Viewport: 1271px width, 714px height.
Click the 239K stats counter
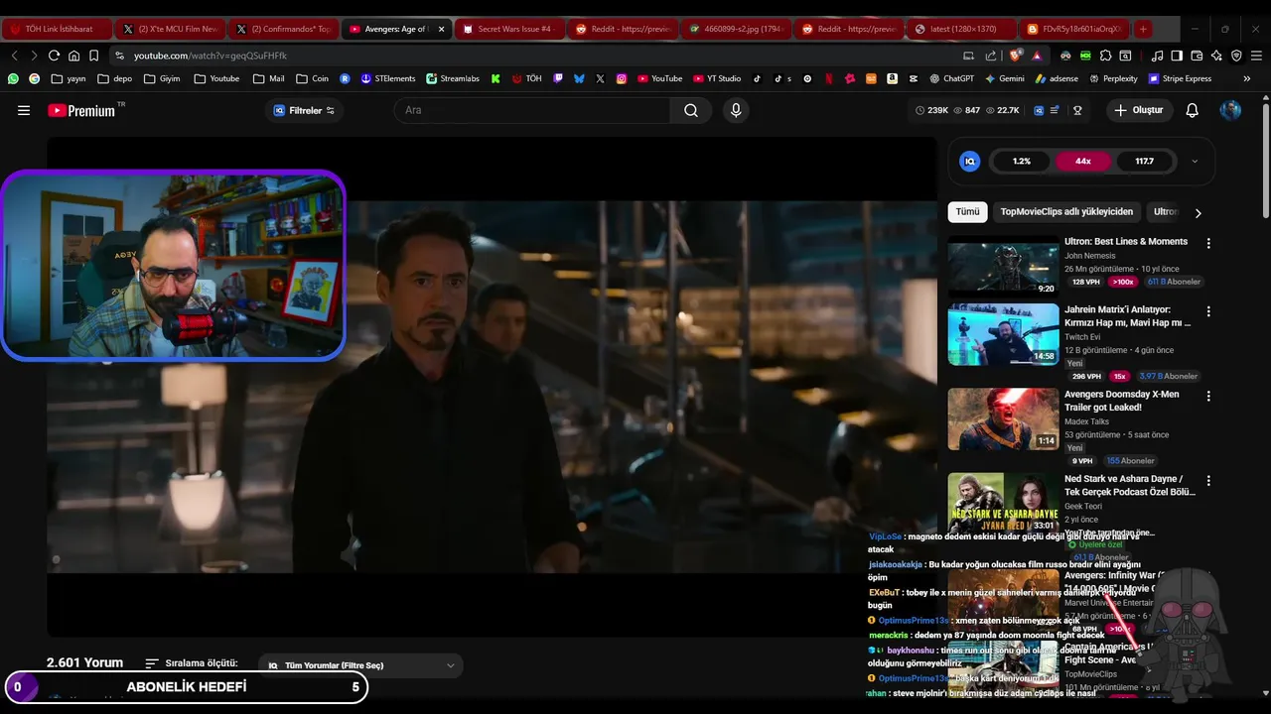[x=932, y=110]
